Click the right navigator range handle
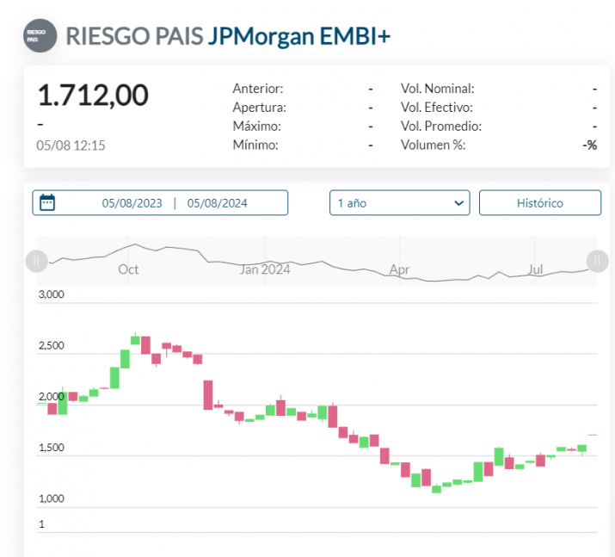The width and height of the screenshot is (615, 557). (597, 261)
